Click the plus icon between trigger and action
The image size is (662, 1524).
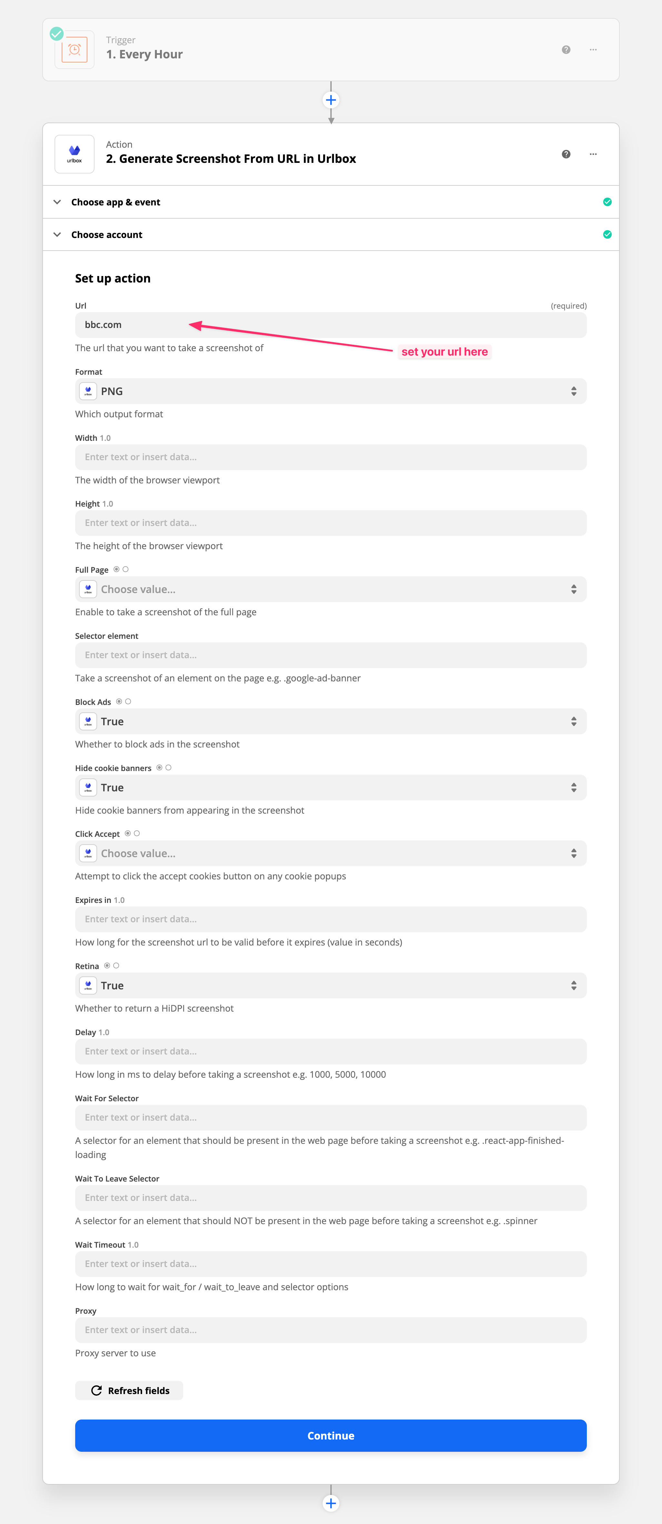[331, 100]
